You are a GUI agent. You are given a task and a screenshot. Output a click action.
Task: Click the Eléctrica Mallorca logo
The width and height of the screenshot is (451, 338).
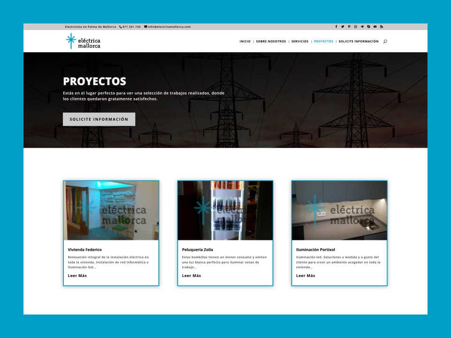(x=83, y=41)
